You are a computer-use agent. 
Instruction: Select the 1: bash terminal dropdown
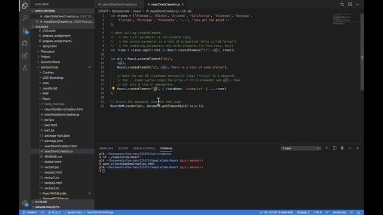pos(300,148)
